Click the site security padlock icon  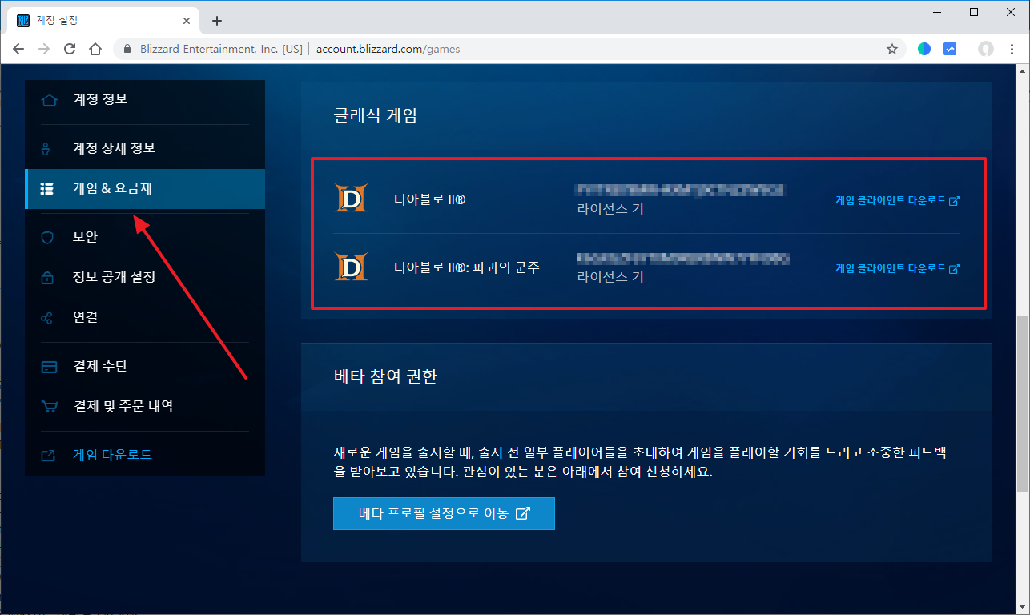pyautogui.click(x=126, y=49)
